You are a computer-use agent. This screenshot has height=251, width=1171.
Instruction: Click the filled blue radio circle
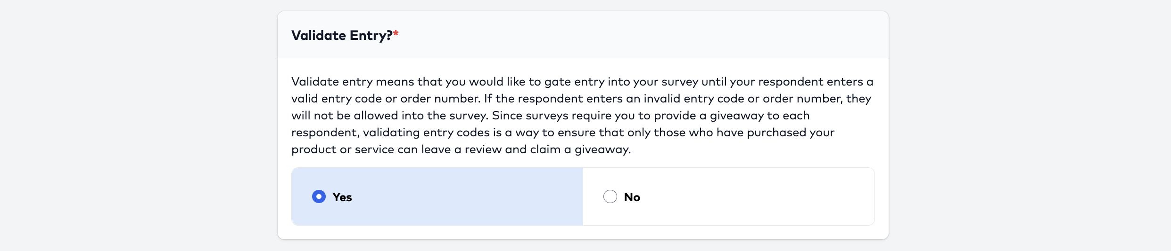click(x=319, y=196)
